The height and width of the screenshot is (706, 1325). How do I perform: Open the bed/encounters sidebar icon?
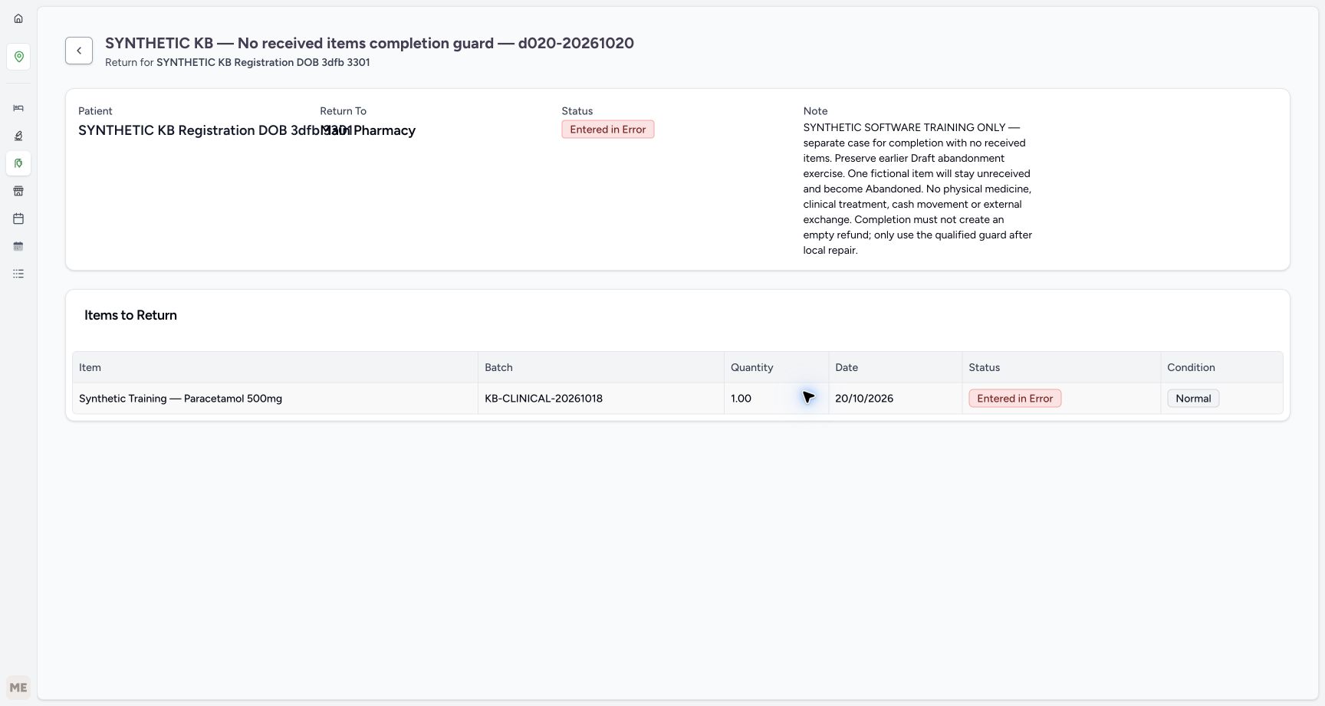tap(18, 108)
